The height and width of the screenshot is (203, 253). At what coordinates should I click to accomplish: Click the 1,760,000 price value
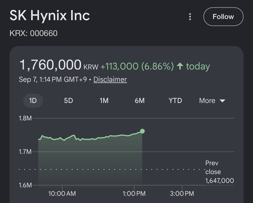(50, 65)
